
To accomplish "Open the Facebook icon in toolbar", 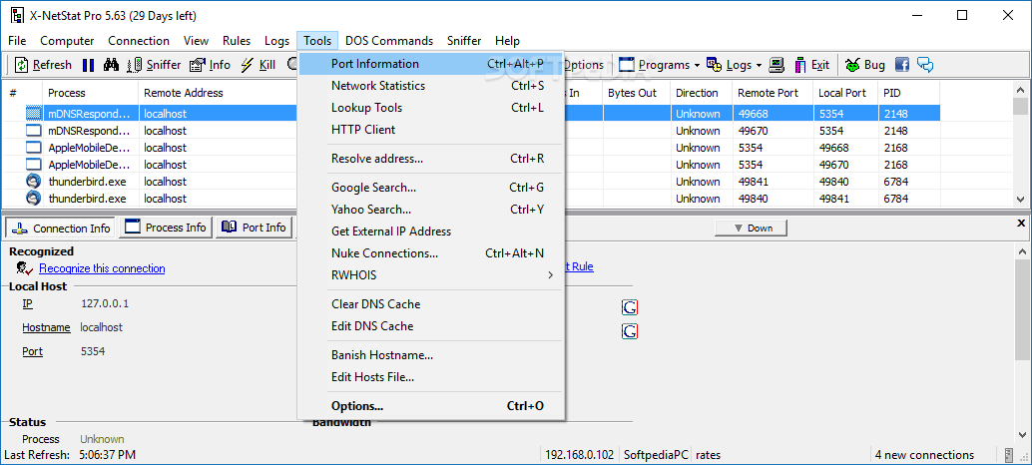I will coord(901,65).
